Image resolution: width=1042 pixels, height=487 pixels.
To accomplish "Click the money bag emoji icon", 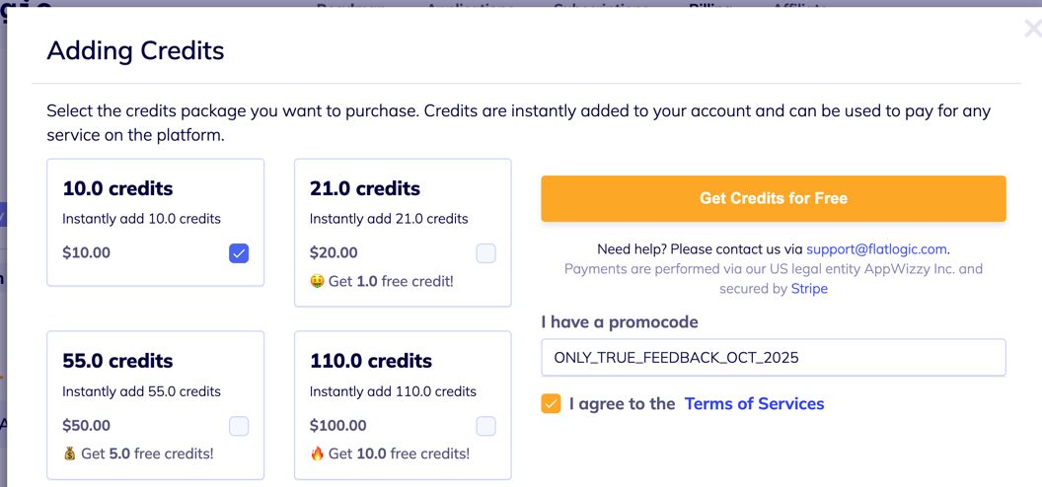I will click(x=69, y=454).
